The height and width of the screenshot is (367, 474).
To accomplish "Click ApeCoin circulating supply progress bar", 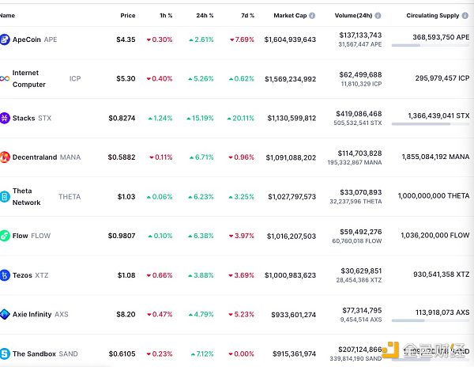I will (x=430, y=46).
